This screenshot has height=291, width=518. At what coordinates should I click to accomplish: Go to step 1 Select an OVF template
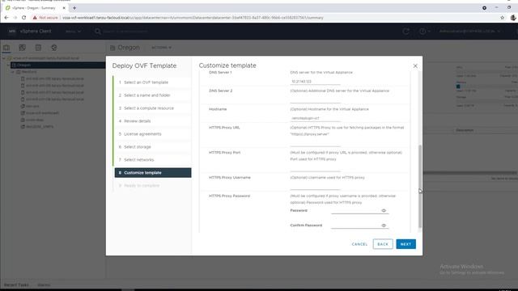pyautogui.click(x=153, y=82)
